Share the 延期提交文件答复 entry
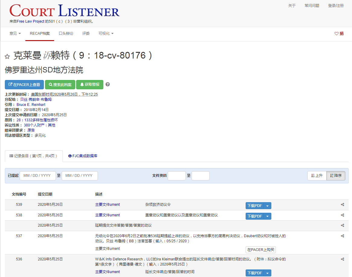 [x=342, y=225]
